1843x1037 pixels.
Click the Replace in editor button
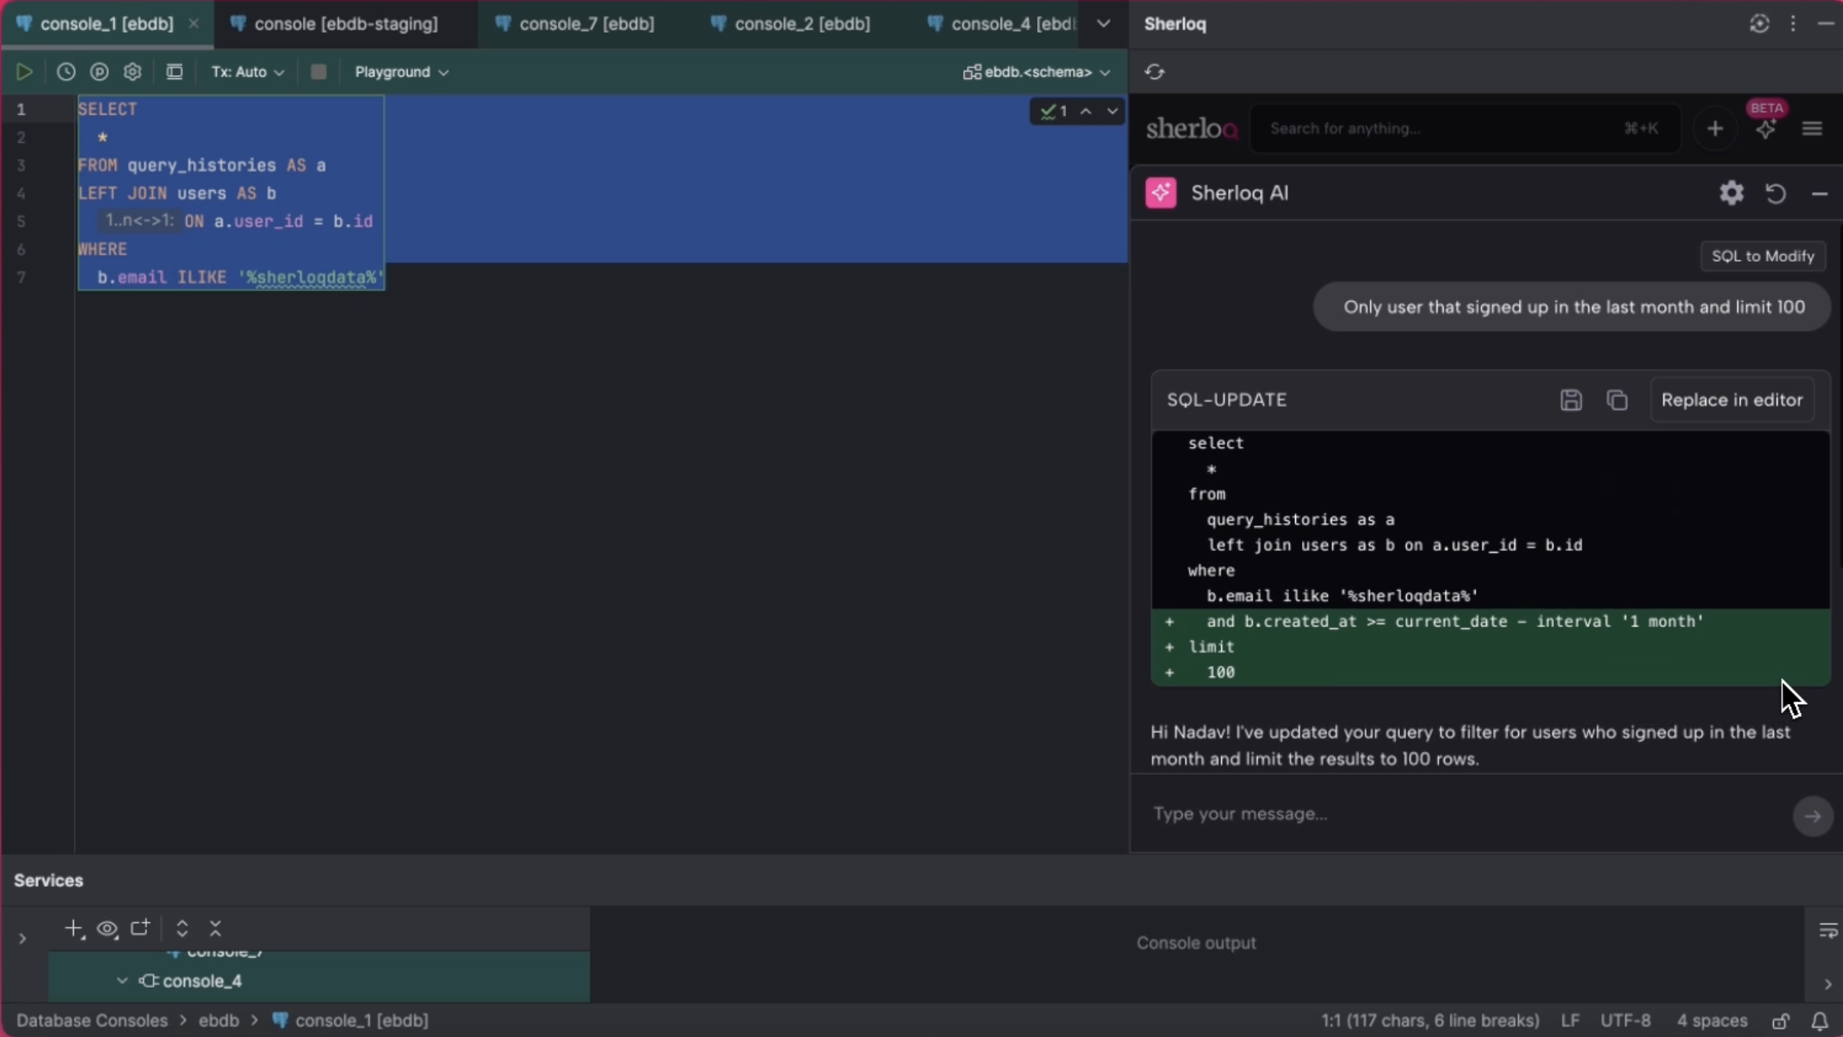pyautogui.click(x=1732, y=400)
